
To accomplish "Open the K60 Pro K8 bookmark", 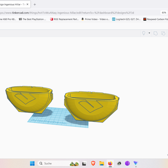I will pyautogui.click(x=8, y=19).
